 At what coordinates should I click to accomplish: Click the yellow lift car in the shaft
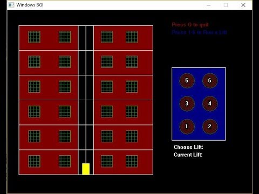point(86,169)
